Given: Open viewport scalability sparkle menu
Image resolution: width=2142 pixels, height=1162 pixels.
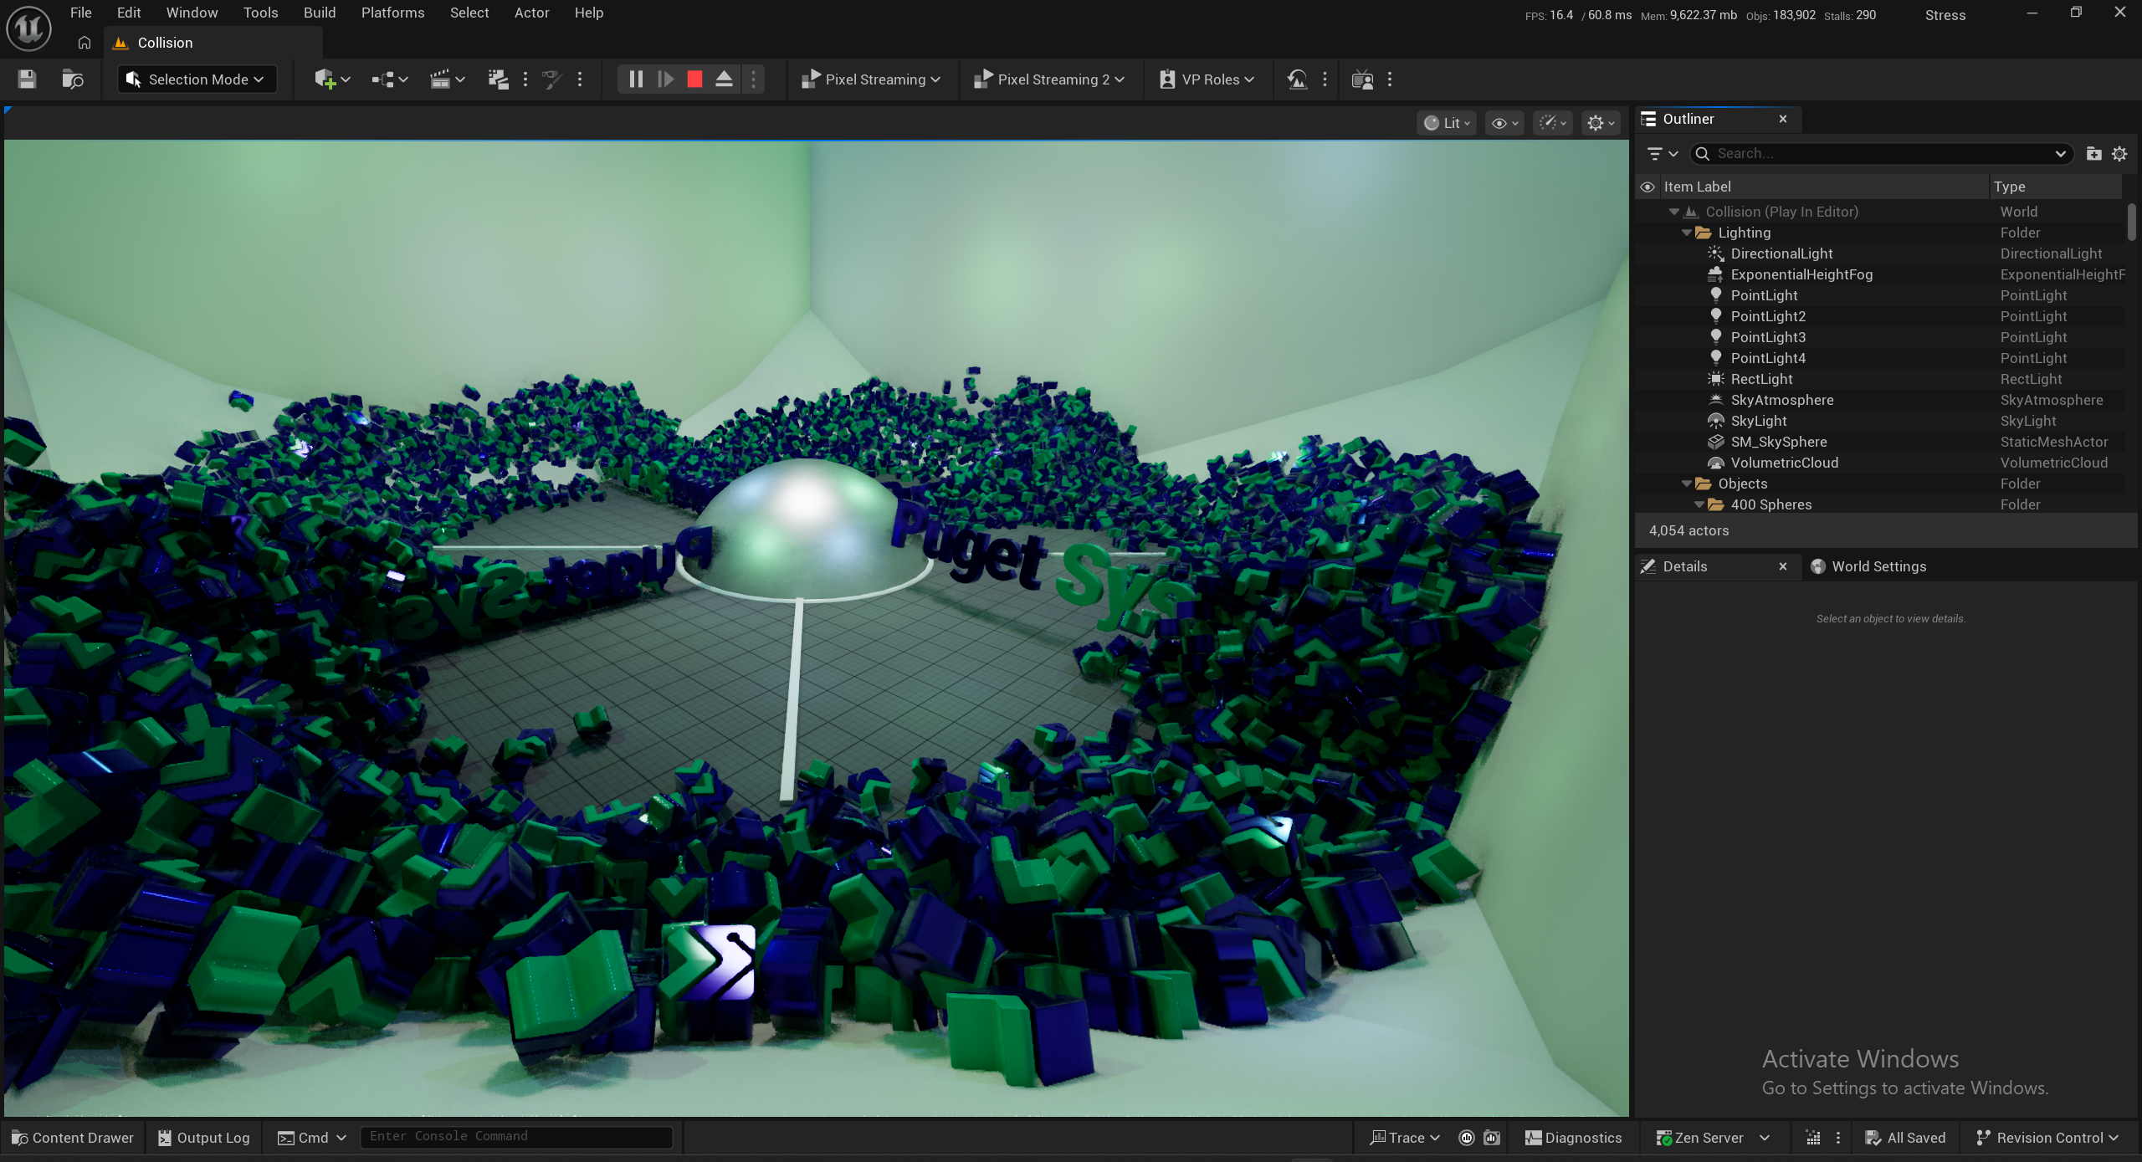Looking at the screenshot, I should coord(1553,123).
